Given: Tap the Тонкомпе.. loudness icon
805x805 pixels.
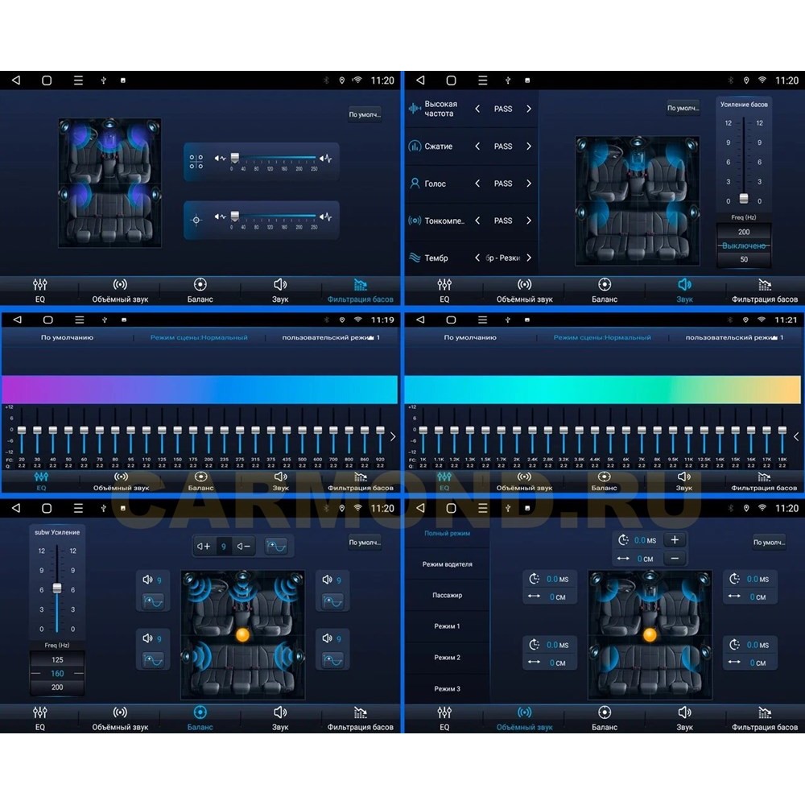Looking at the screenshot, I should click(415, 221).
